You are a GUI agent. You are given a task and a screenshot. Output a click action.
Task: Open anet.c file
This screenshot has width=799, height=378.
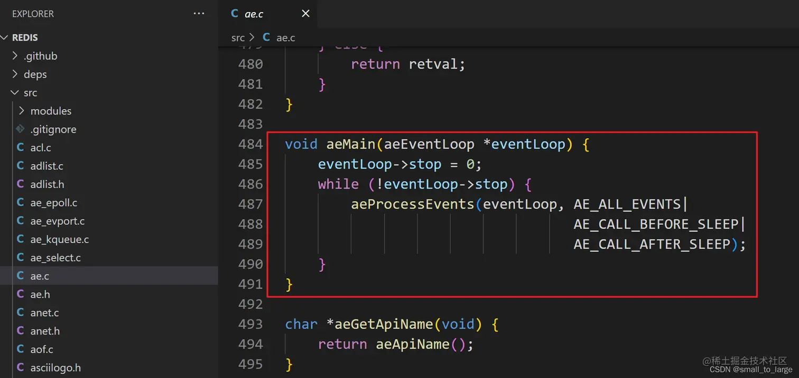109,313
